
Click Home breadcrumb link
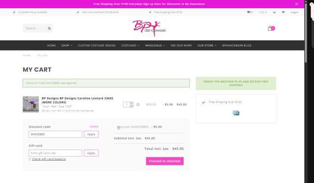tap(26, 55)
